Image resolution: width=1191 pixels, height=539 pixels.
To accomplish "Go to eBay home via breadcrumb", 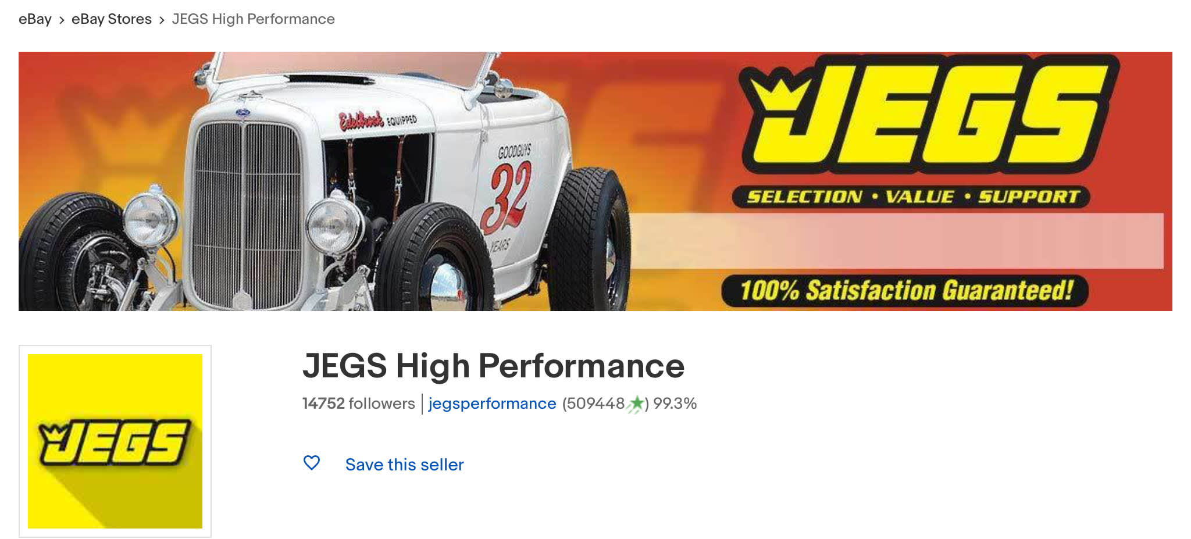I will pos(35,19).
